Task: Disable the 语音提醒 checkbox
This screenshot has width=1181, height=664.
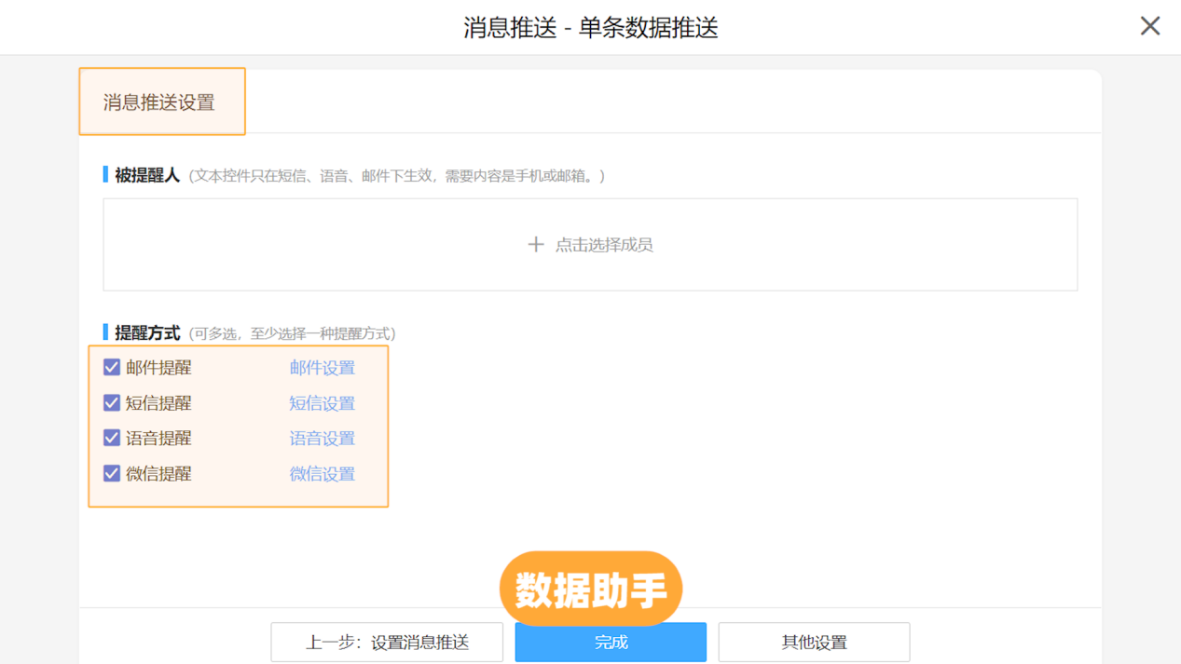Action: pos(112,439)
